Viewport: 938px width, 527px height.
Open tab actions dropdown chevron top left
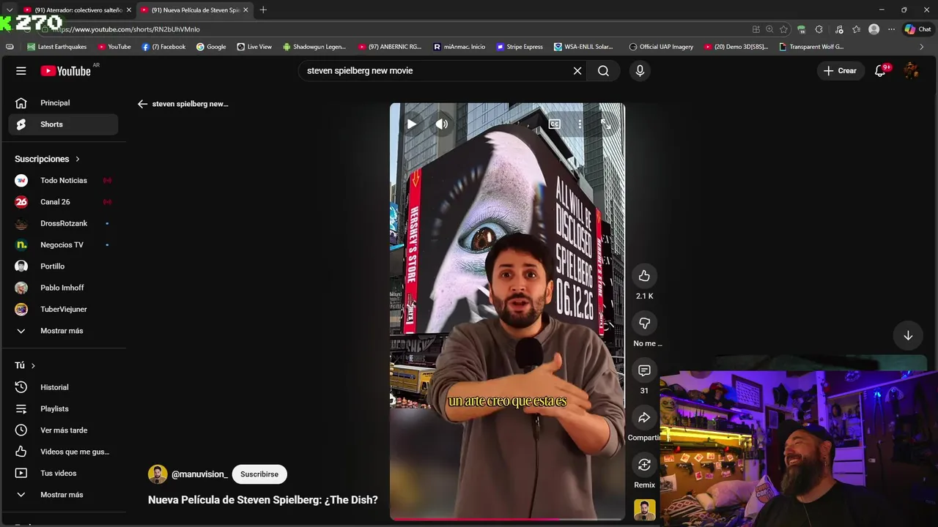tap(9, 10)
